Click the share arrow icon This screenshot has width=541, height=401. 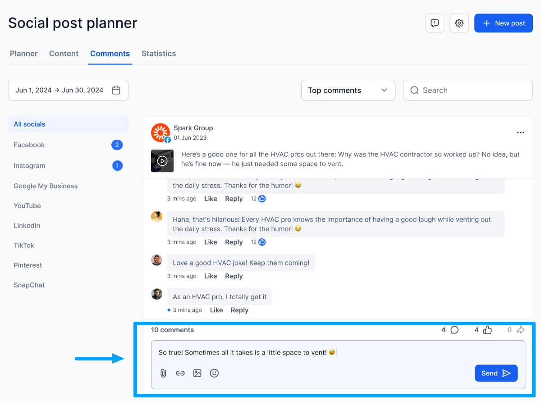tap(520, 330)
